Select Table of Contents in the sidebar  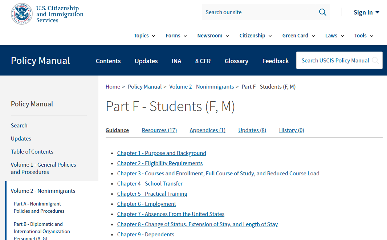[x=32, y=152]
